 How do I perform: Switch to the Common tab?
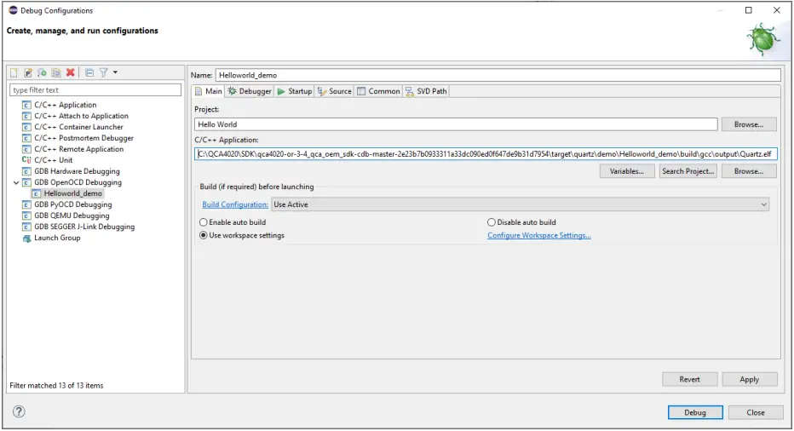coord(378,91)
